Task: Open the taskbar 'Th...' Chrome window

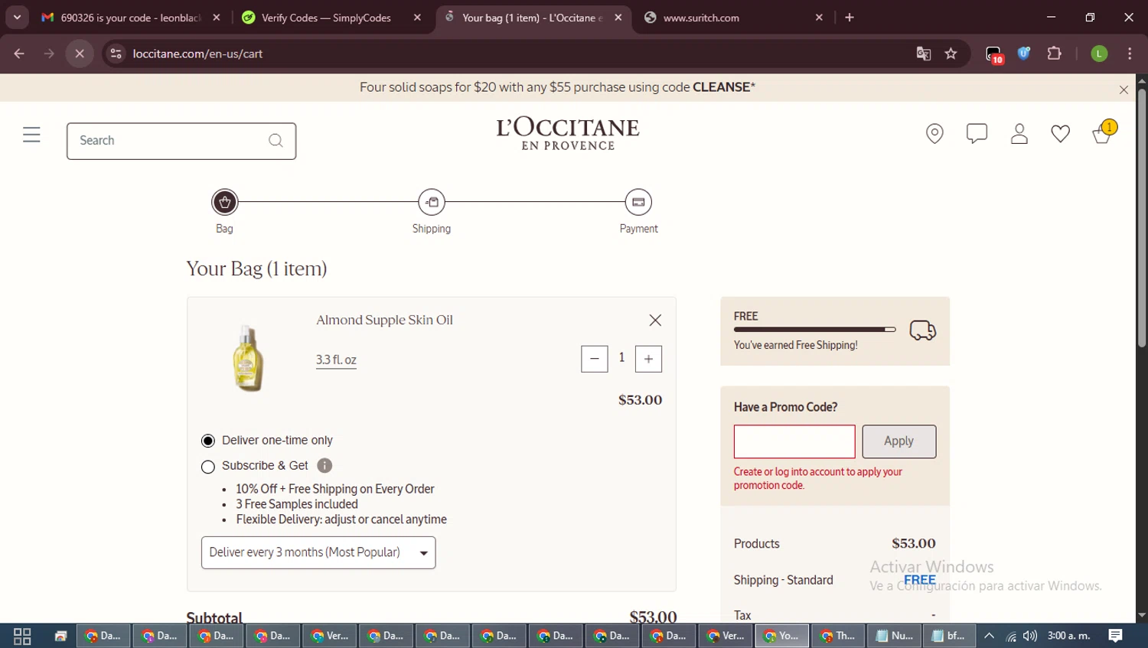Action: [839, 637]
